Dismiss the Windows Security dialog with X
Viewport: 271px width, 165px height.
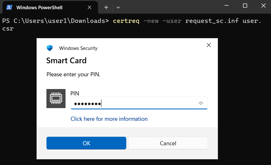coord(209,45)
